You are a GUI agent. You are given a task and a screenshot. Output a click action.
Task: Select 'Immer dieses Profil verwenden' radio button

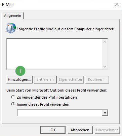pyautogui.click(x=13, y=104)
